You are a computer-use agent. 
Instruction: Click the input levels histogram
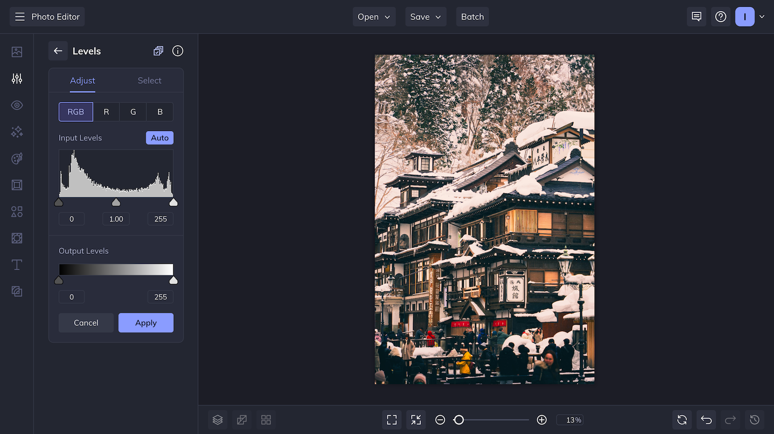(116, 173)
